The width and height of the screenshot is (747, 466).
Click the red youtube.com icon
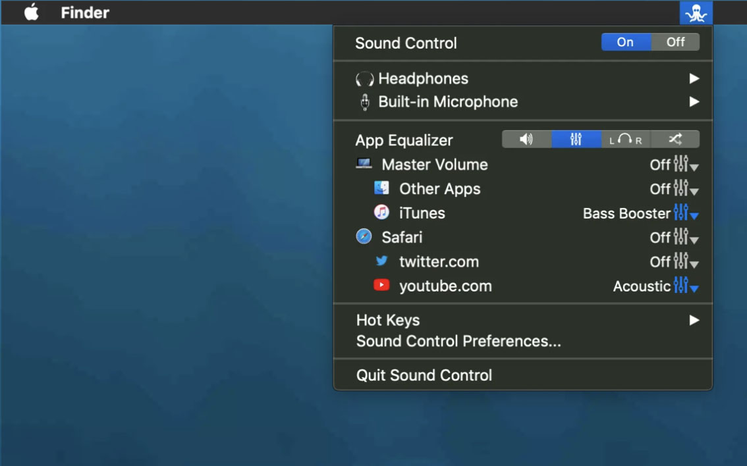[381, 286]
